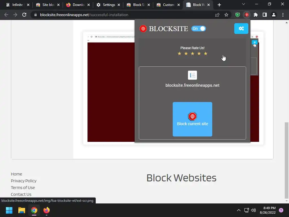
Task: Close the Settings tab
Action: click(119, 5)
